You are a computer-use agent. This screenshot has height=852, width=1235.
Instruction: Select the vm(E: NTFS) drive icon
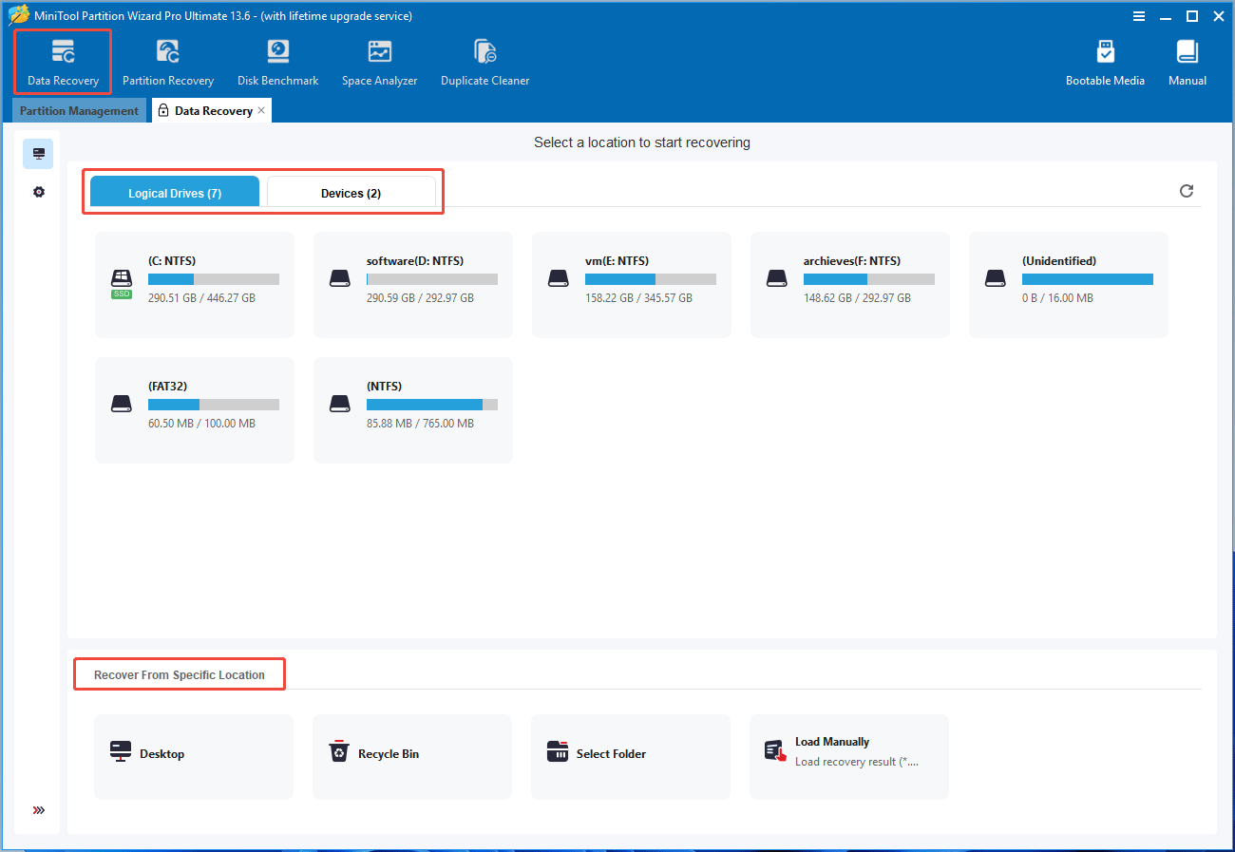click(559, 279)
